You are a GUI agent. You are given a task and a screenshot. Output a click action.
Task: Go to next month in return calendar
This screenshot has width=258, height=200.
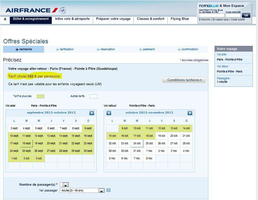pyautogui.click(x=190, y=113)
